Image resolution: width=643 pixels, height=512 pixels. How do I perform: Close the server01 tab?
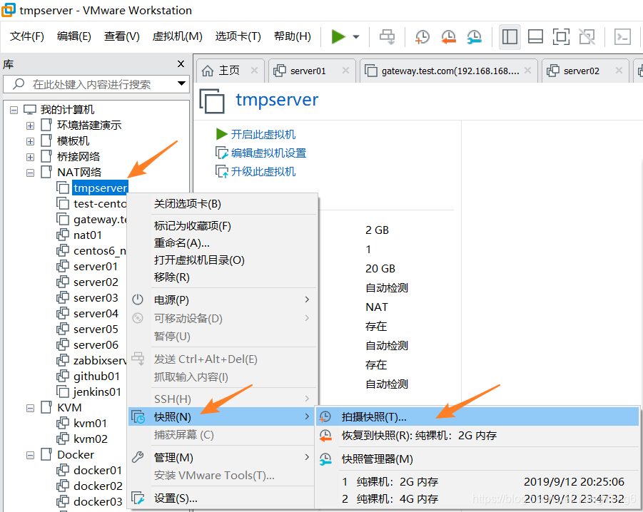345,71
